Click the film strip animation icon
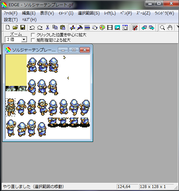The width and height of the screenshot is (179, 191). 110,28
